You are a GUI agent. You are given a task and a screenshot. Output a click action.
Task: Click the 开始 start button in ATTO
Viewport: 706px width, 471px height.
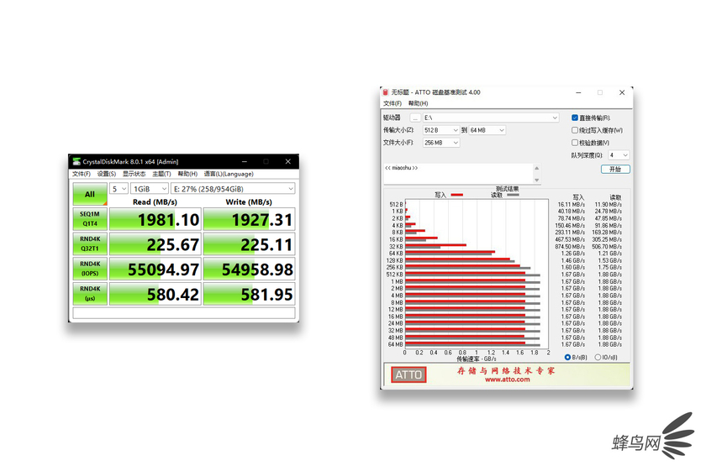pyautogui.click(x=615, y=169)
